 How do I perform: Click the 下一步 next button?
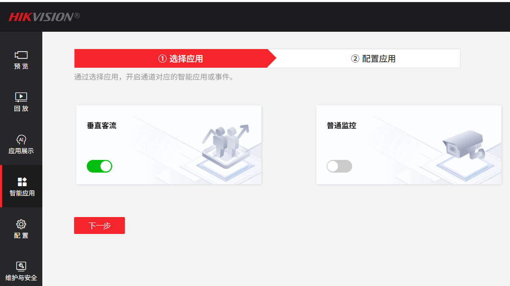click(99, 225)
